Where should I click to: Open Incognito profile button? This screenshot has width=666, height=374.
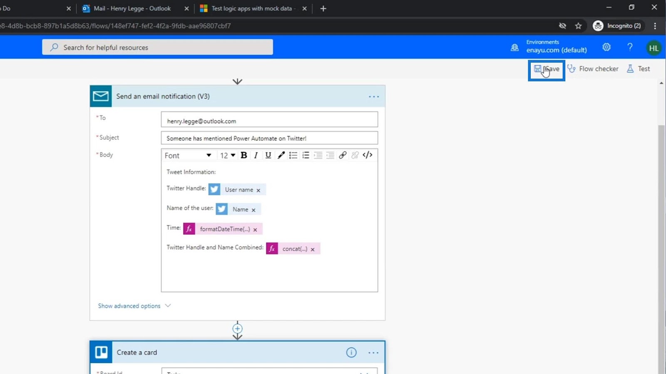(x=618, y=26)
